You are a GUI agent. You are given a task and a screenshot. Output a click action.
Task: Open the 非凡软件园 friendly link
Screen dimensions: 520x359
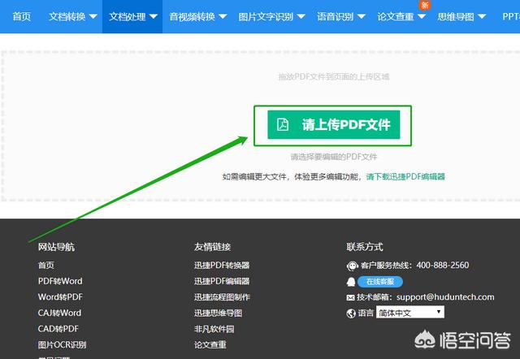pos(214,329)
